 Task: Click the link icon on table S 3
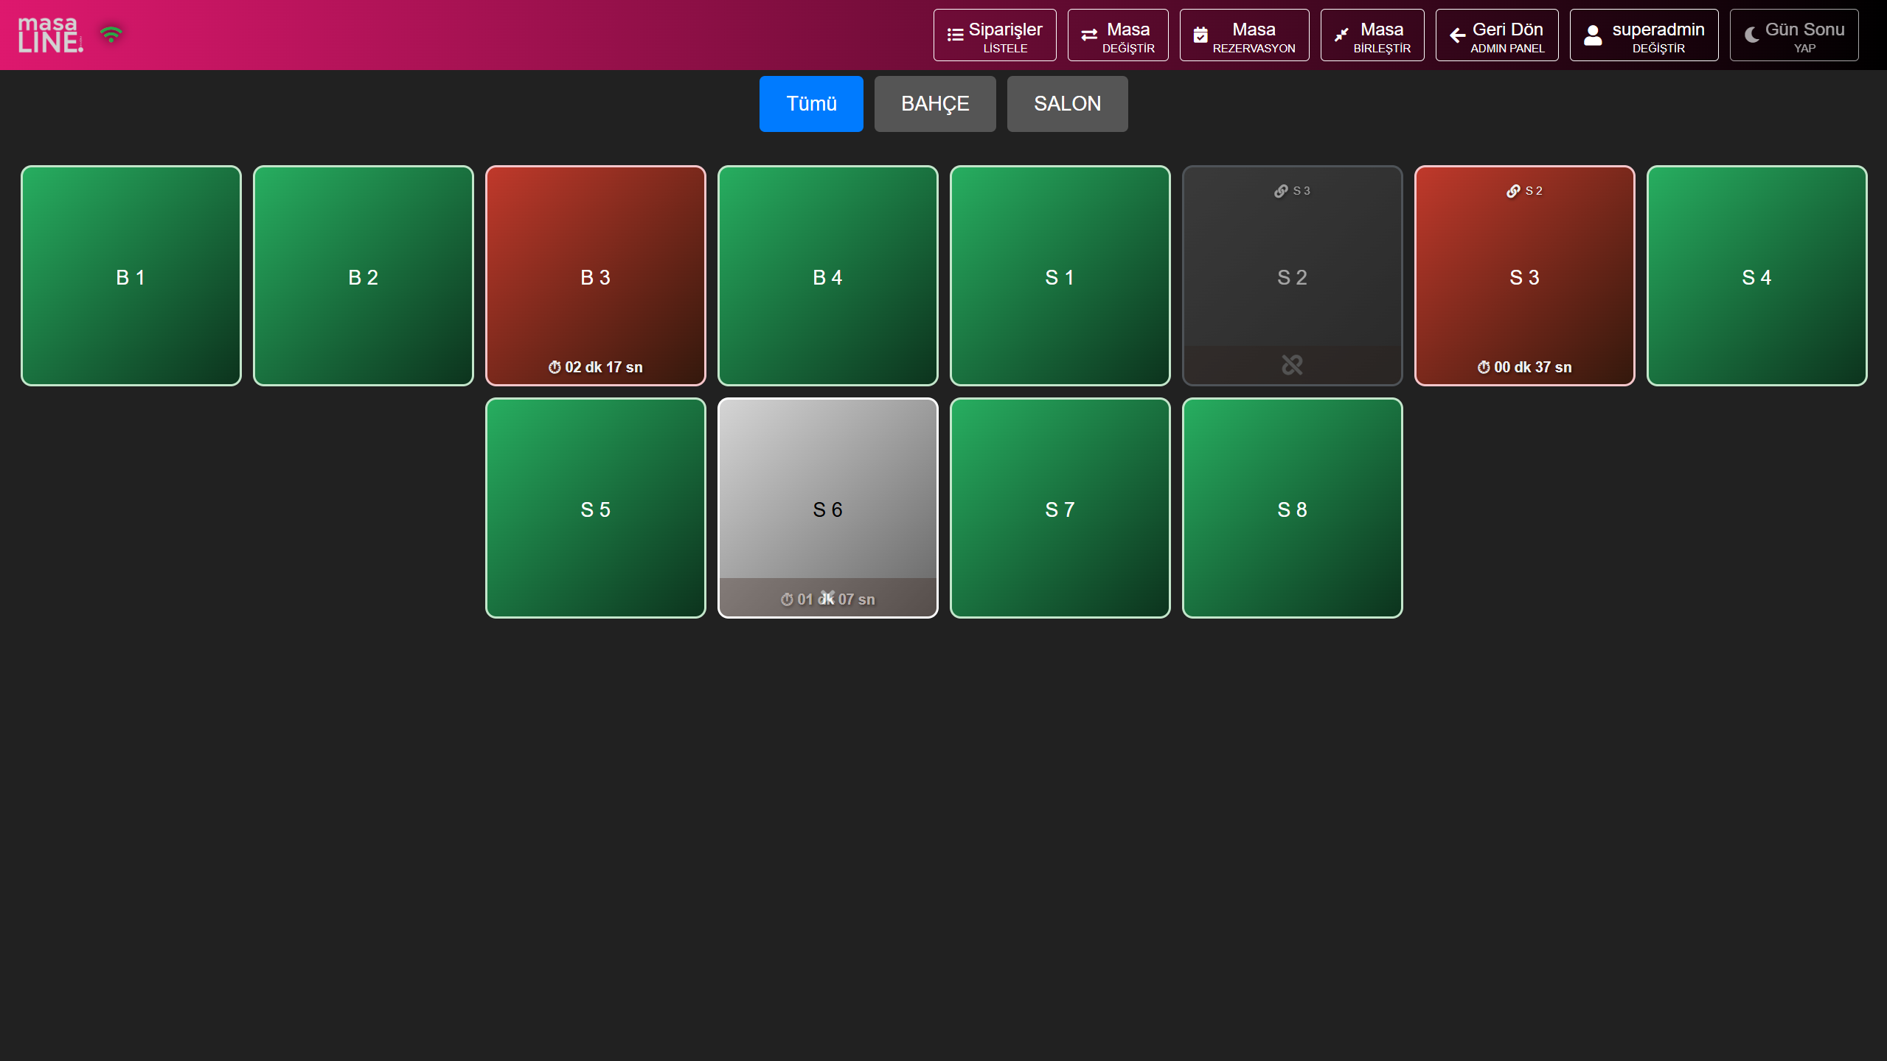(1512, 191)
